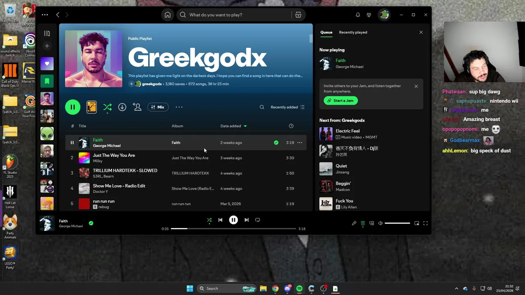525x295 pixels.
Task: Switch to the Queue tab
Action: 326,32
